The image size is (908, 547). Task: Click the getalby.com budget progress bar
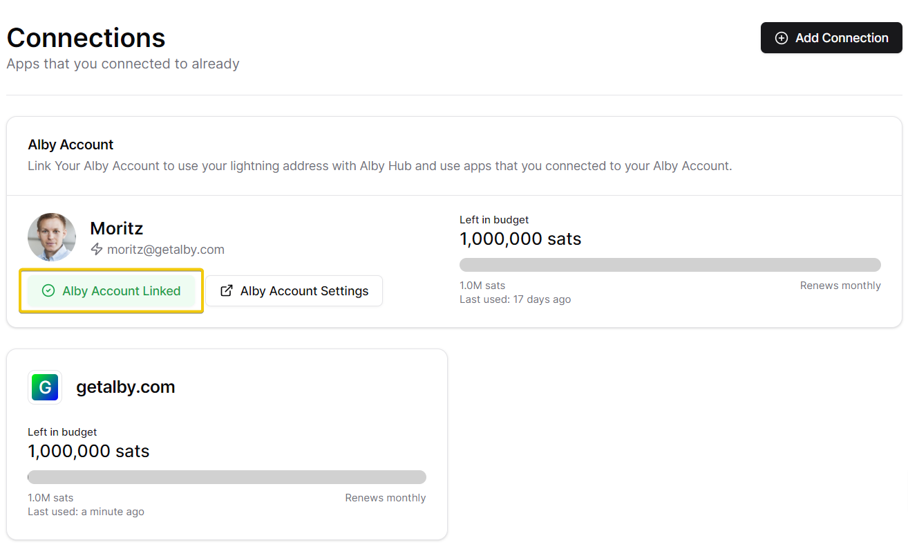(x=227, y=477)
